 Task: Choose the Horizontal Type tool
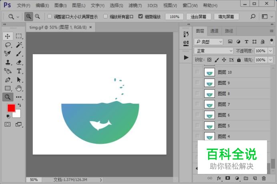click(19, 71)
